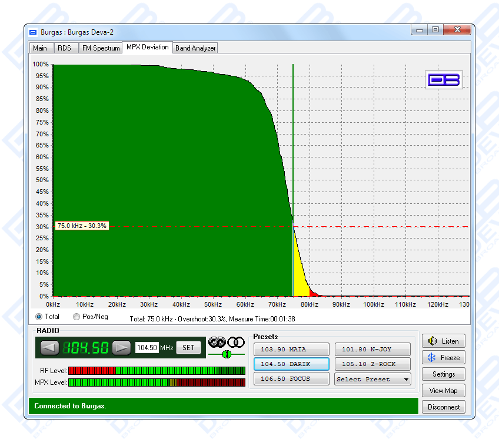The image size is (499, 443).
Task: Select the Total radio button
Action: point(39,317)
